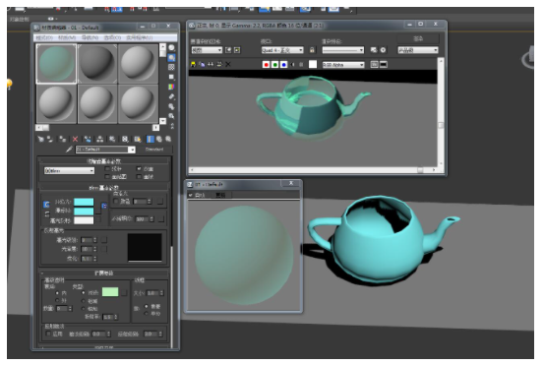Enable the 应用 reflection dimming checkbox
This screenshot has width=544, height=365.
(x=48, y=334)
